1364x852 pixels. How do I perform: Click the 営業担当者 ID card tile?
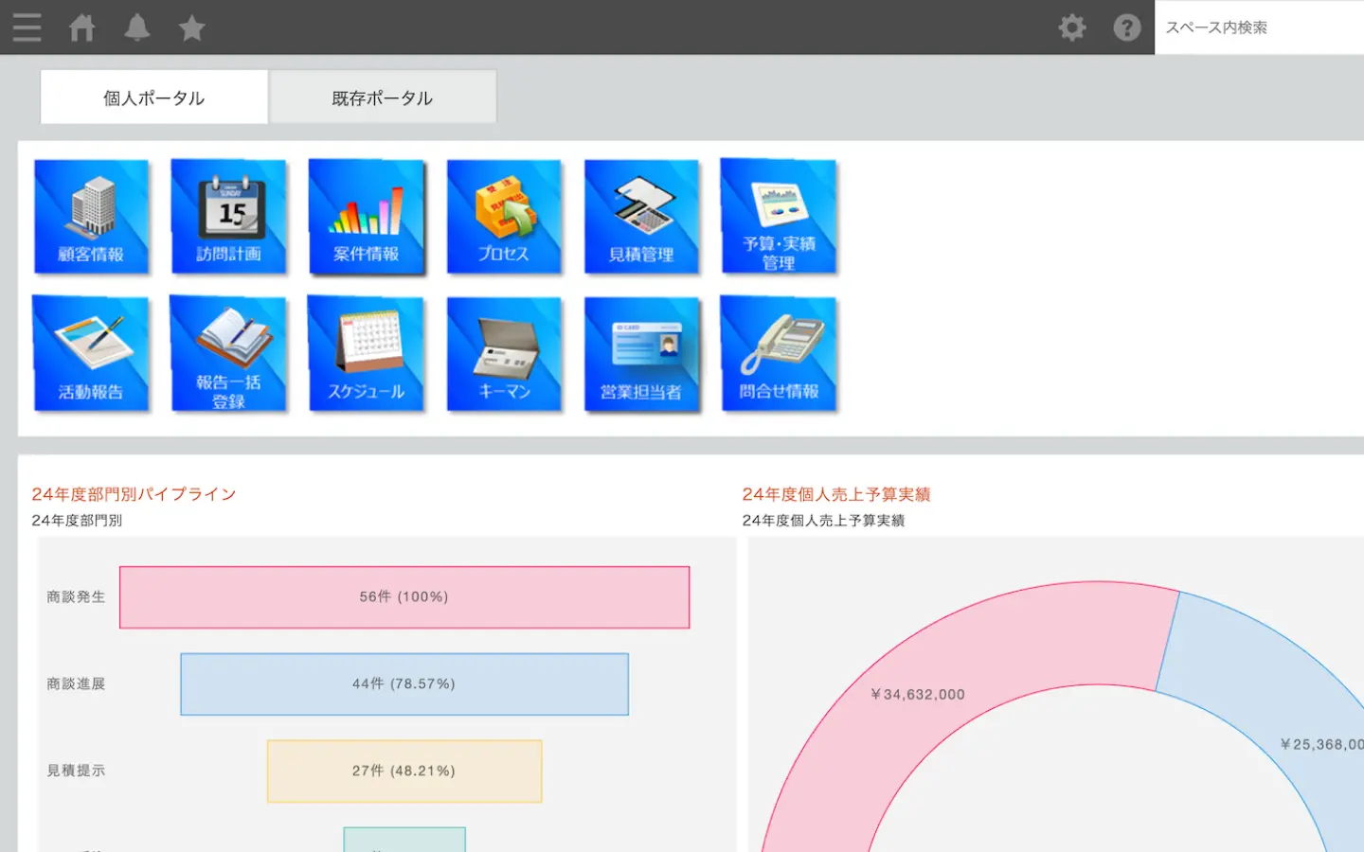point(641,354)
